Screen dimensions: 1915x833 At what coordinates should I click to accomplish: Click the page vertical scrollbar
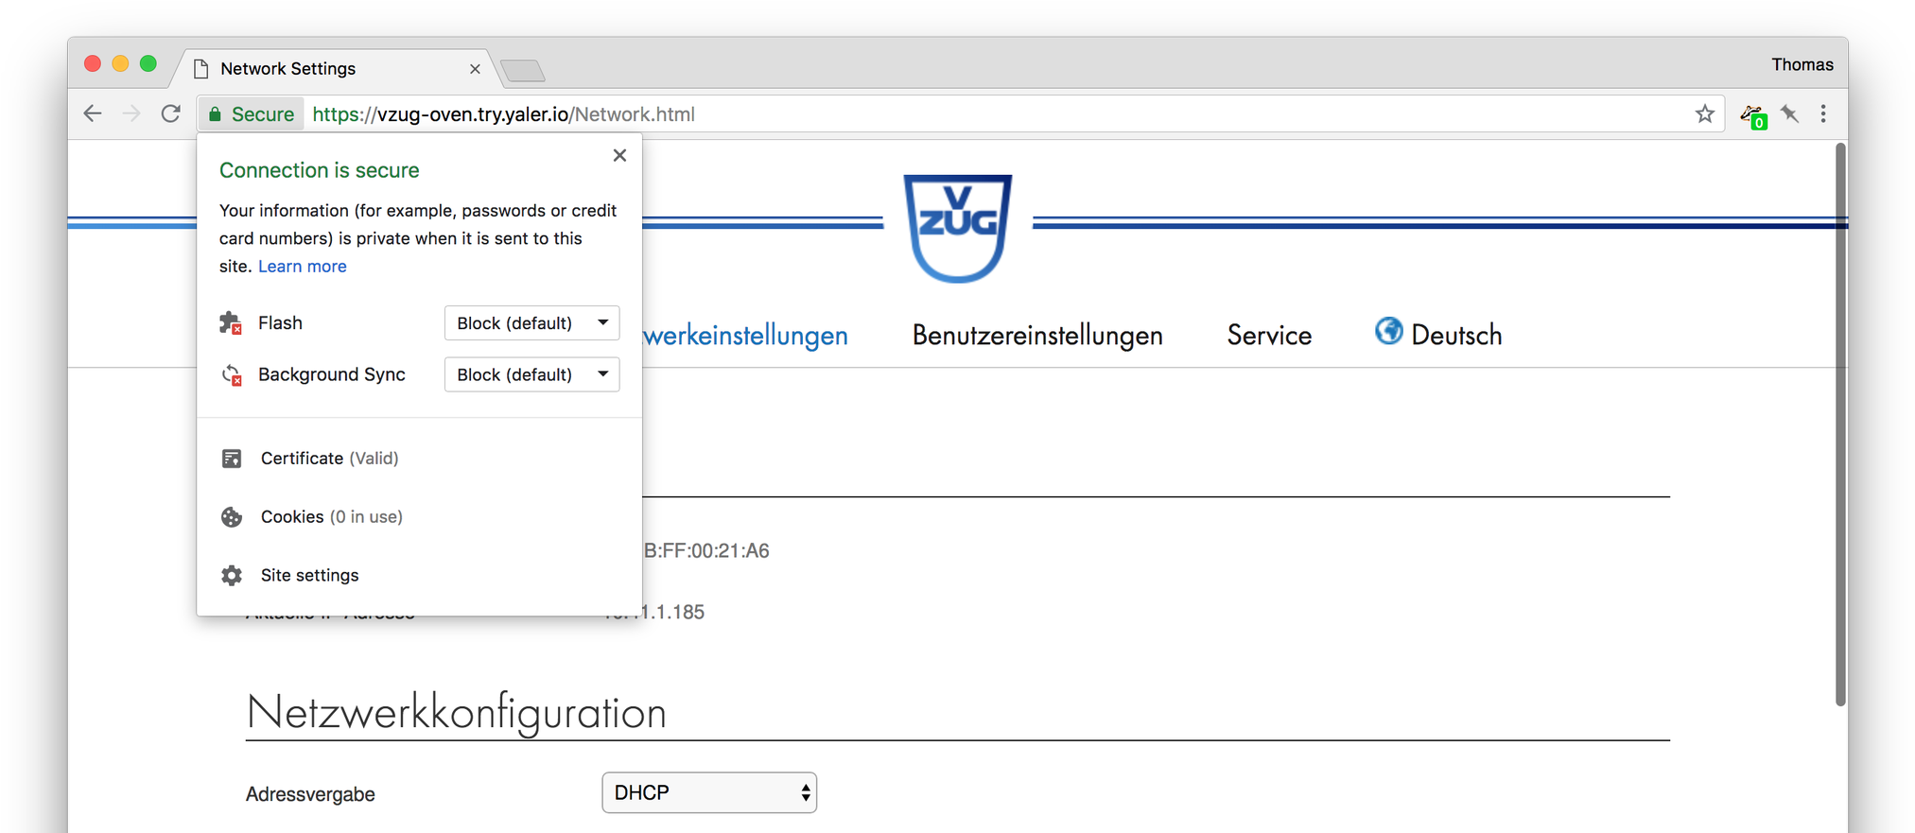[x=1840, y=424]
